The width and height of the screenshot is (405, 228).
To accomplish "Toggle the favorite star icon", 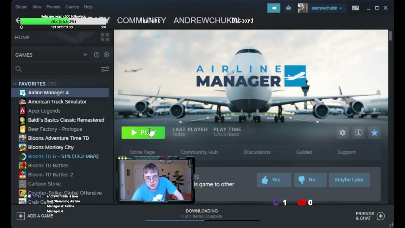I will pyautogui.click(x=374, y=133).
